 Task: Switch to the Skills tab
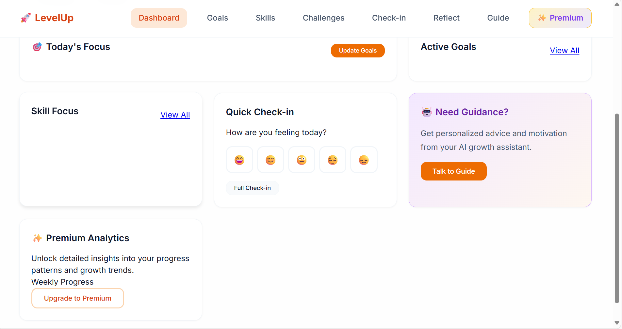(265, 18)
